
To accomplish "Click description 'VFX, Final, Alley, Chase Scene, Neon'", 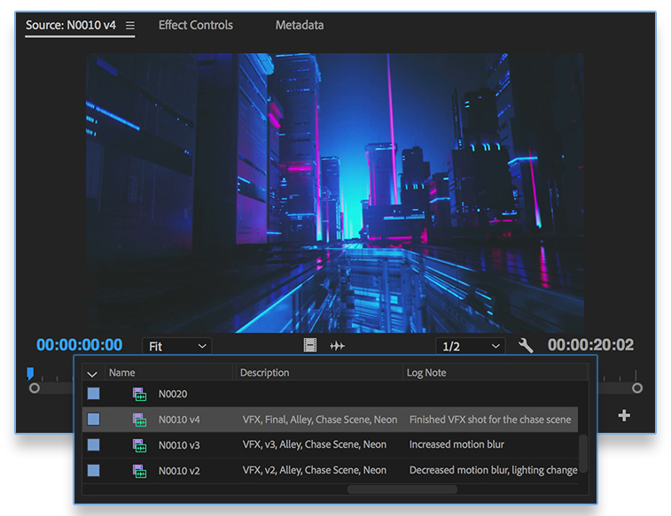I will (x=320, y=420).
